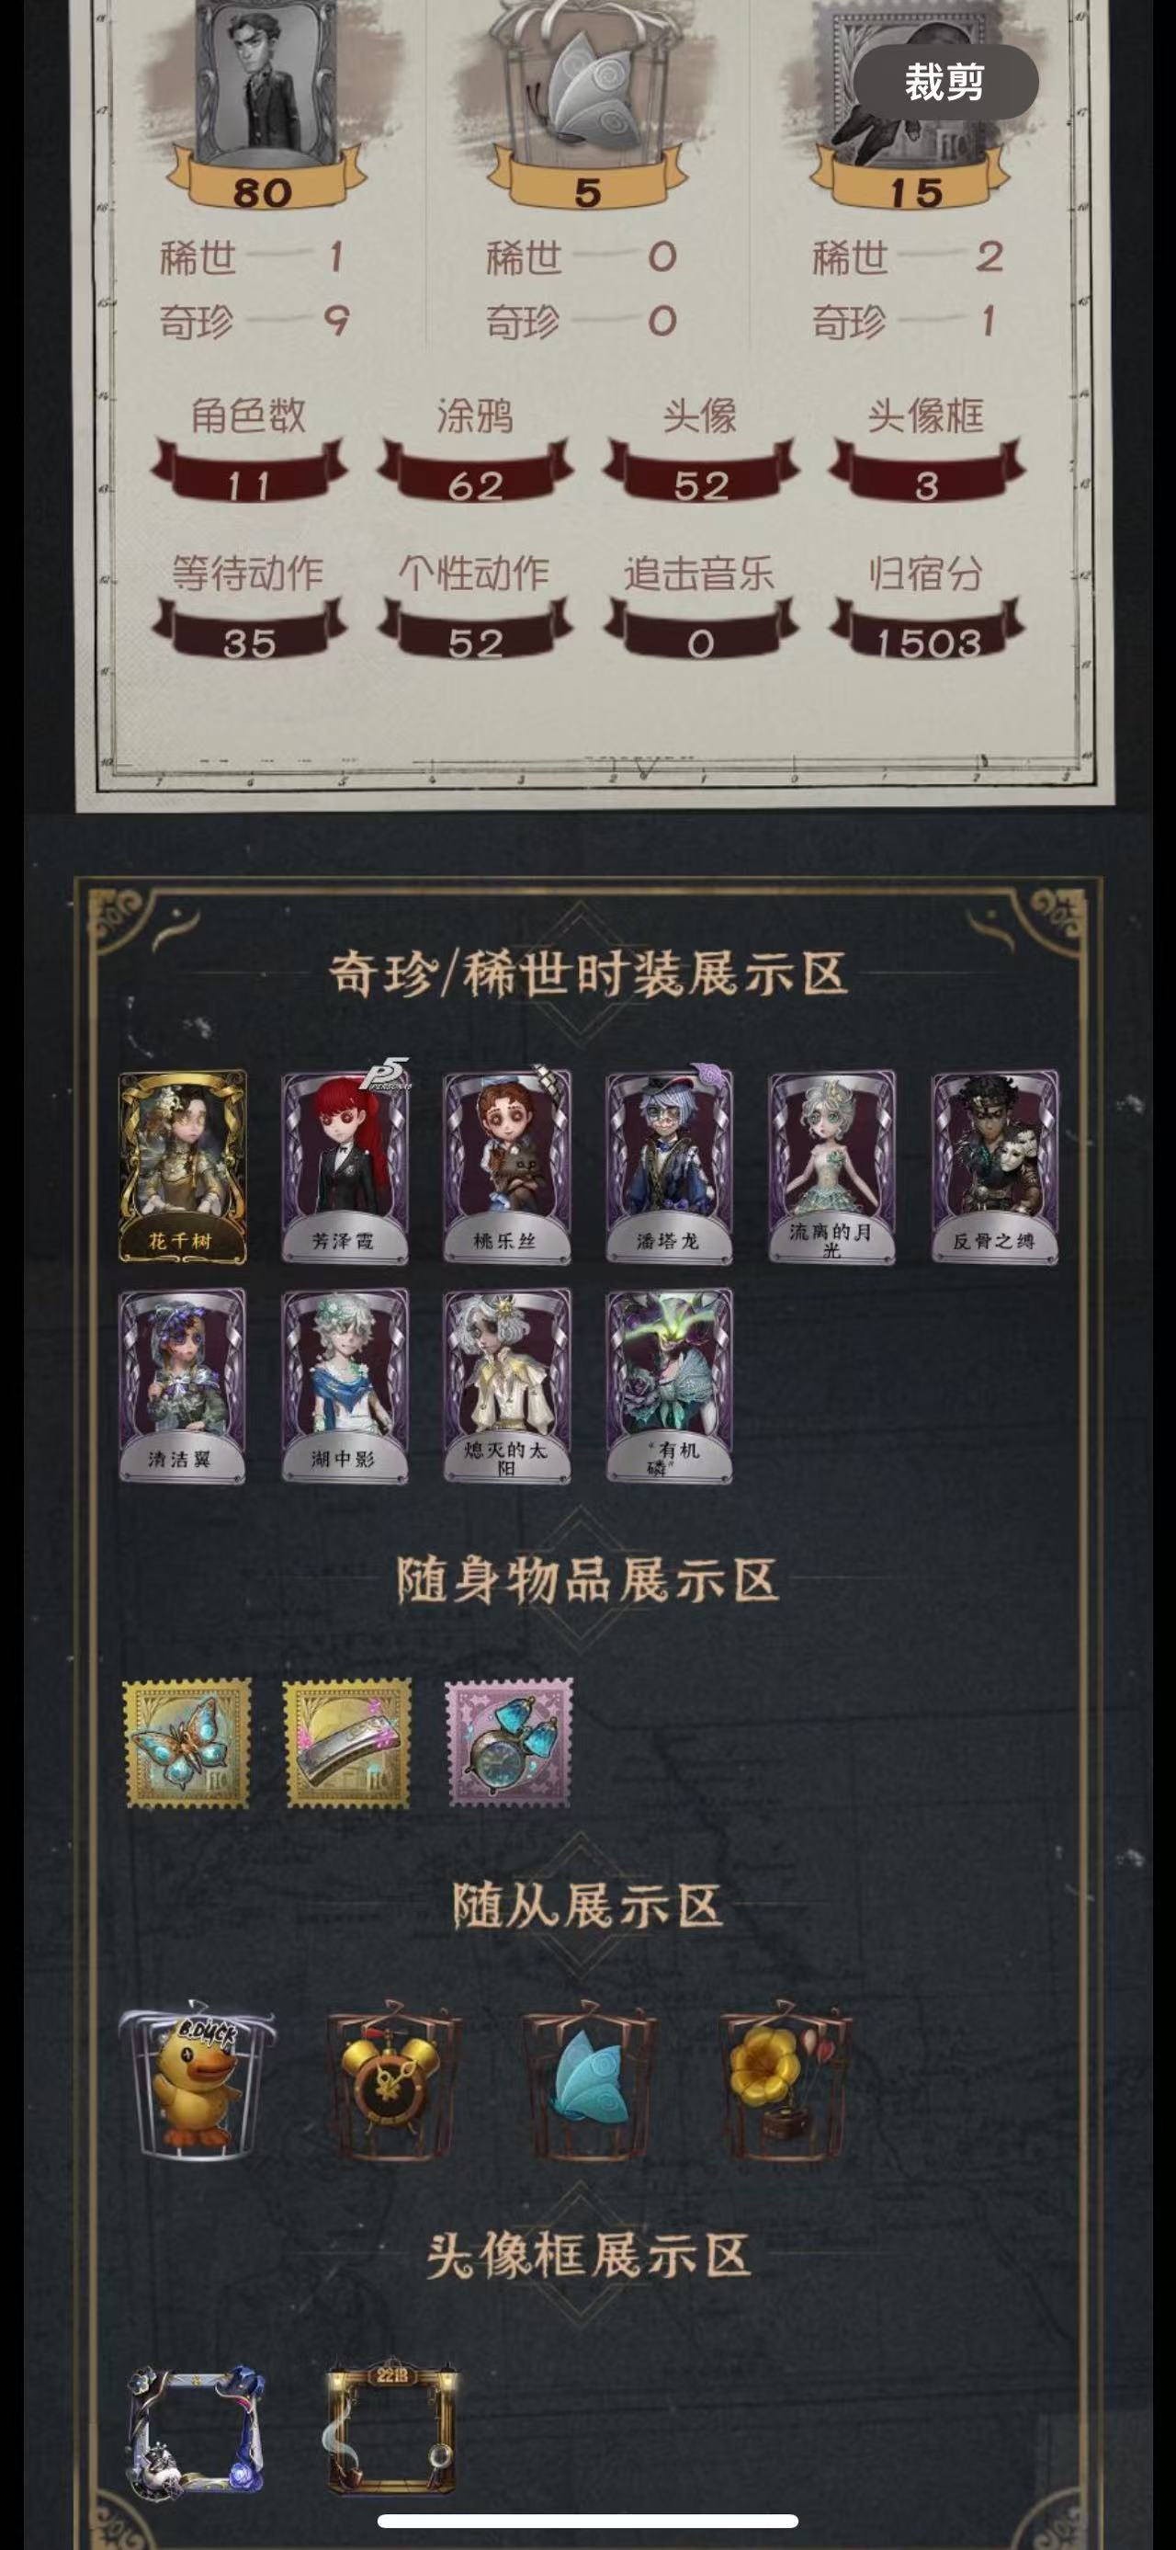Open the 芳泽霞 costume card
1176x2550 pixels.
(x=345, y=1167)
